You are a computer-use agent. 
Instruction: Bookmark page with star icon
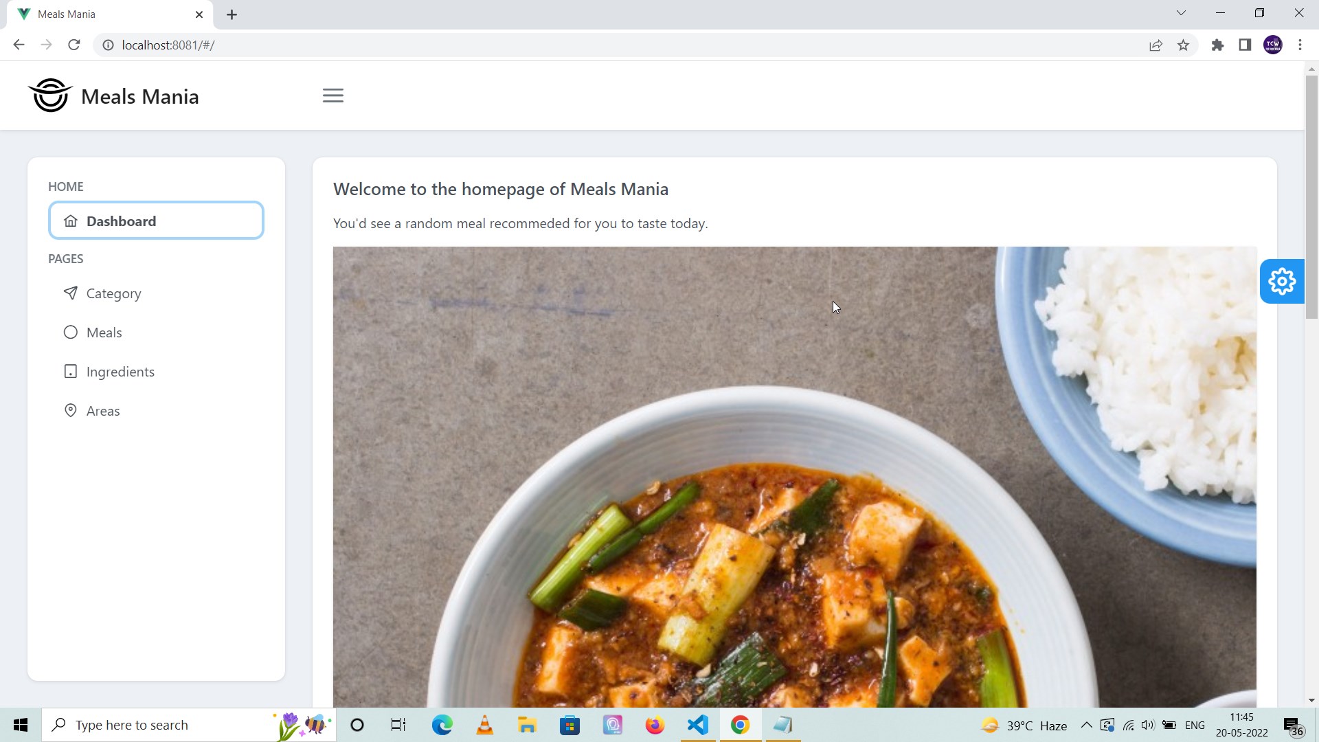(1183, 45)
